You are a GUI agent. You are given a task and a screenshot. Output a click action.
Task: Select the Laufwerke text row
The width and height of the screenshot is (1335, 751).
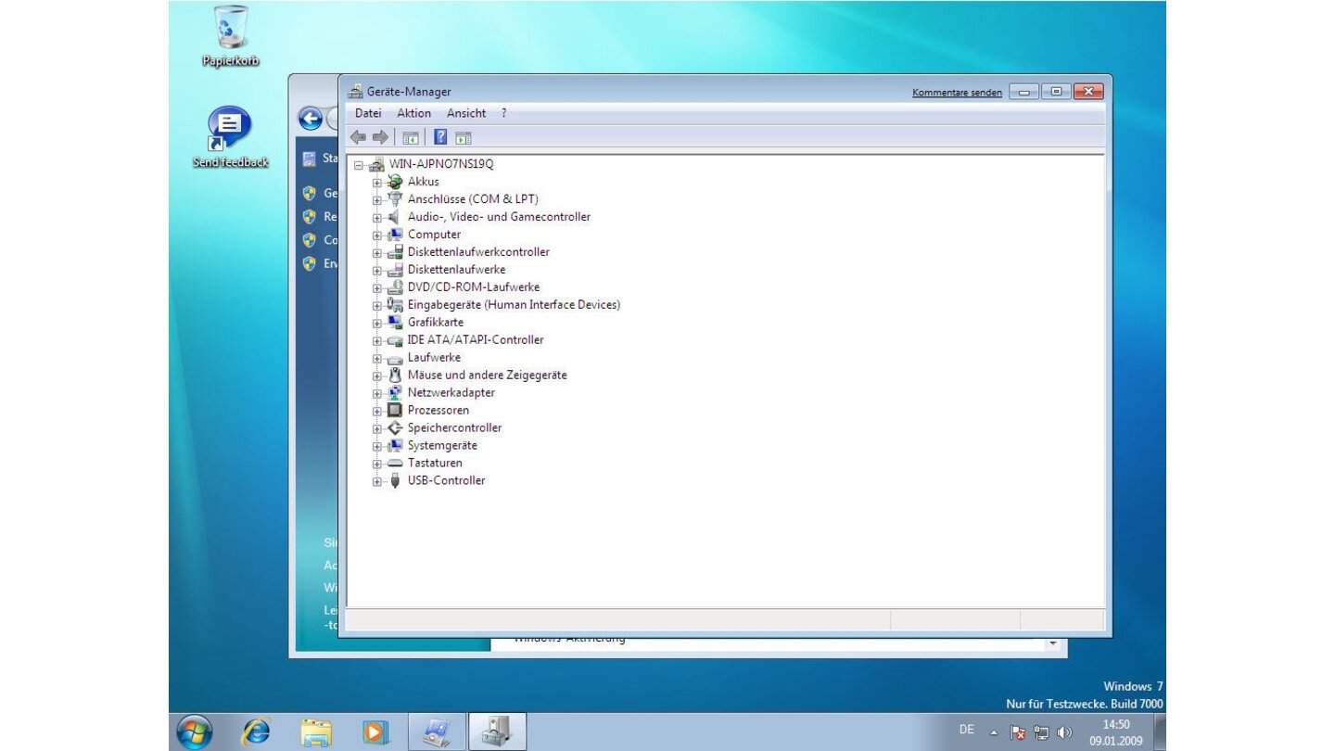point(434,358)
